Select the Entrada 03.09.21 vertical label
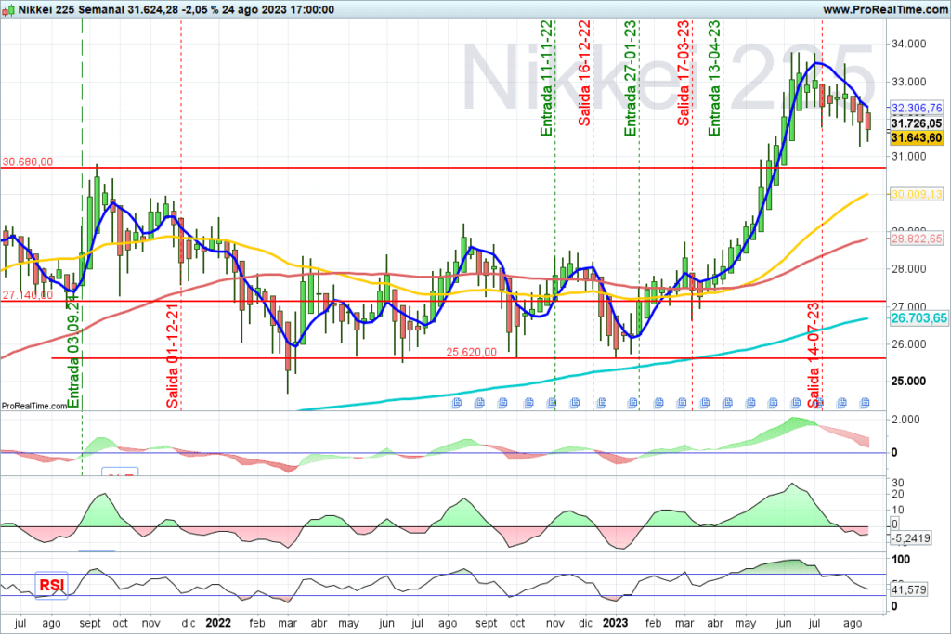 [x=73, y=354]
